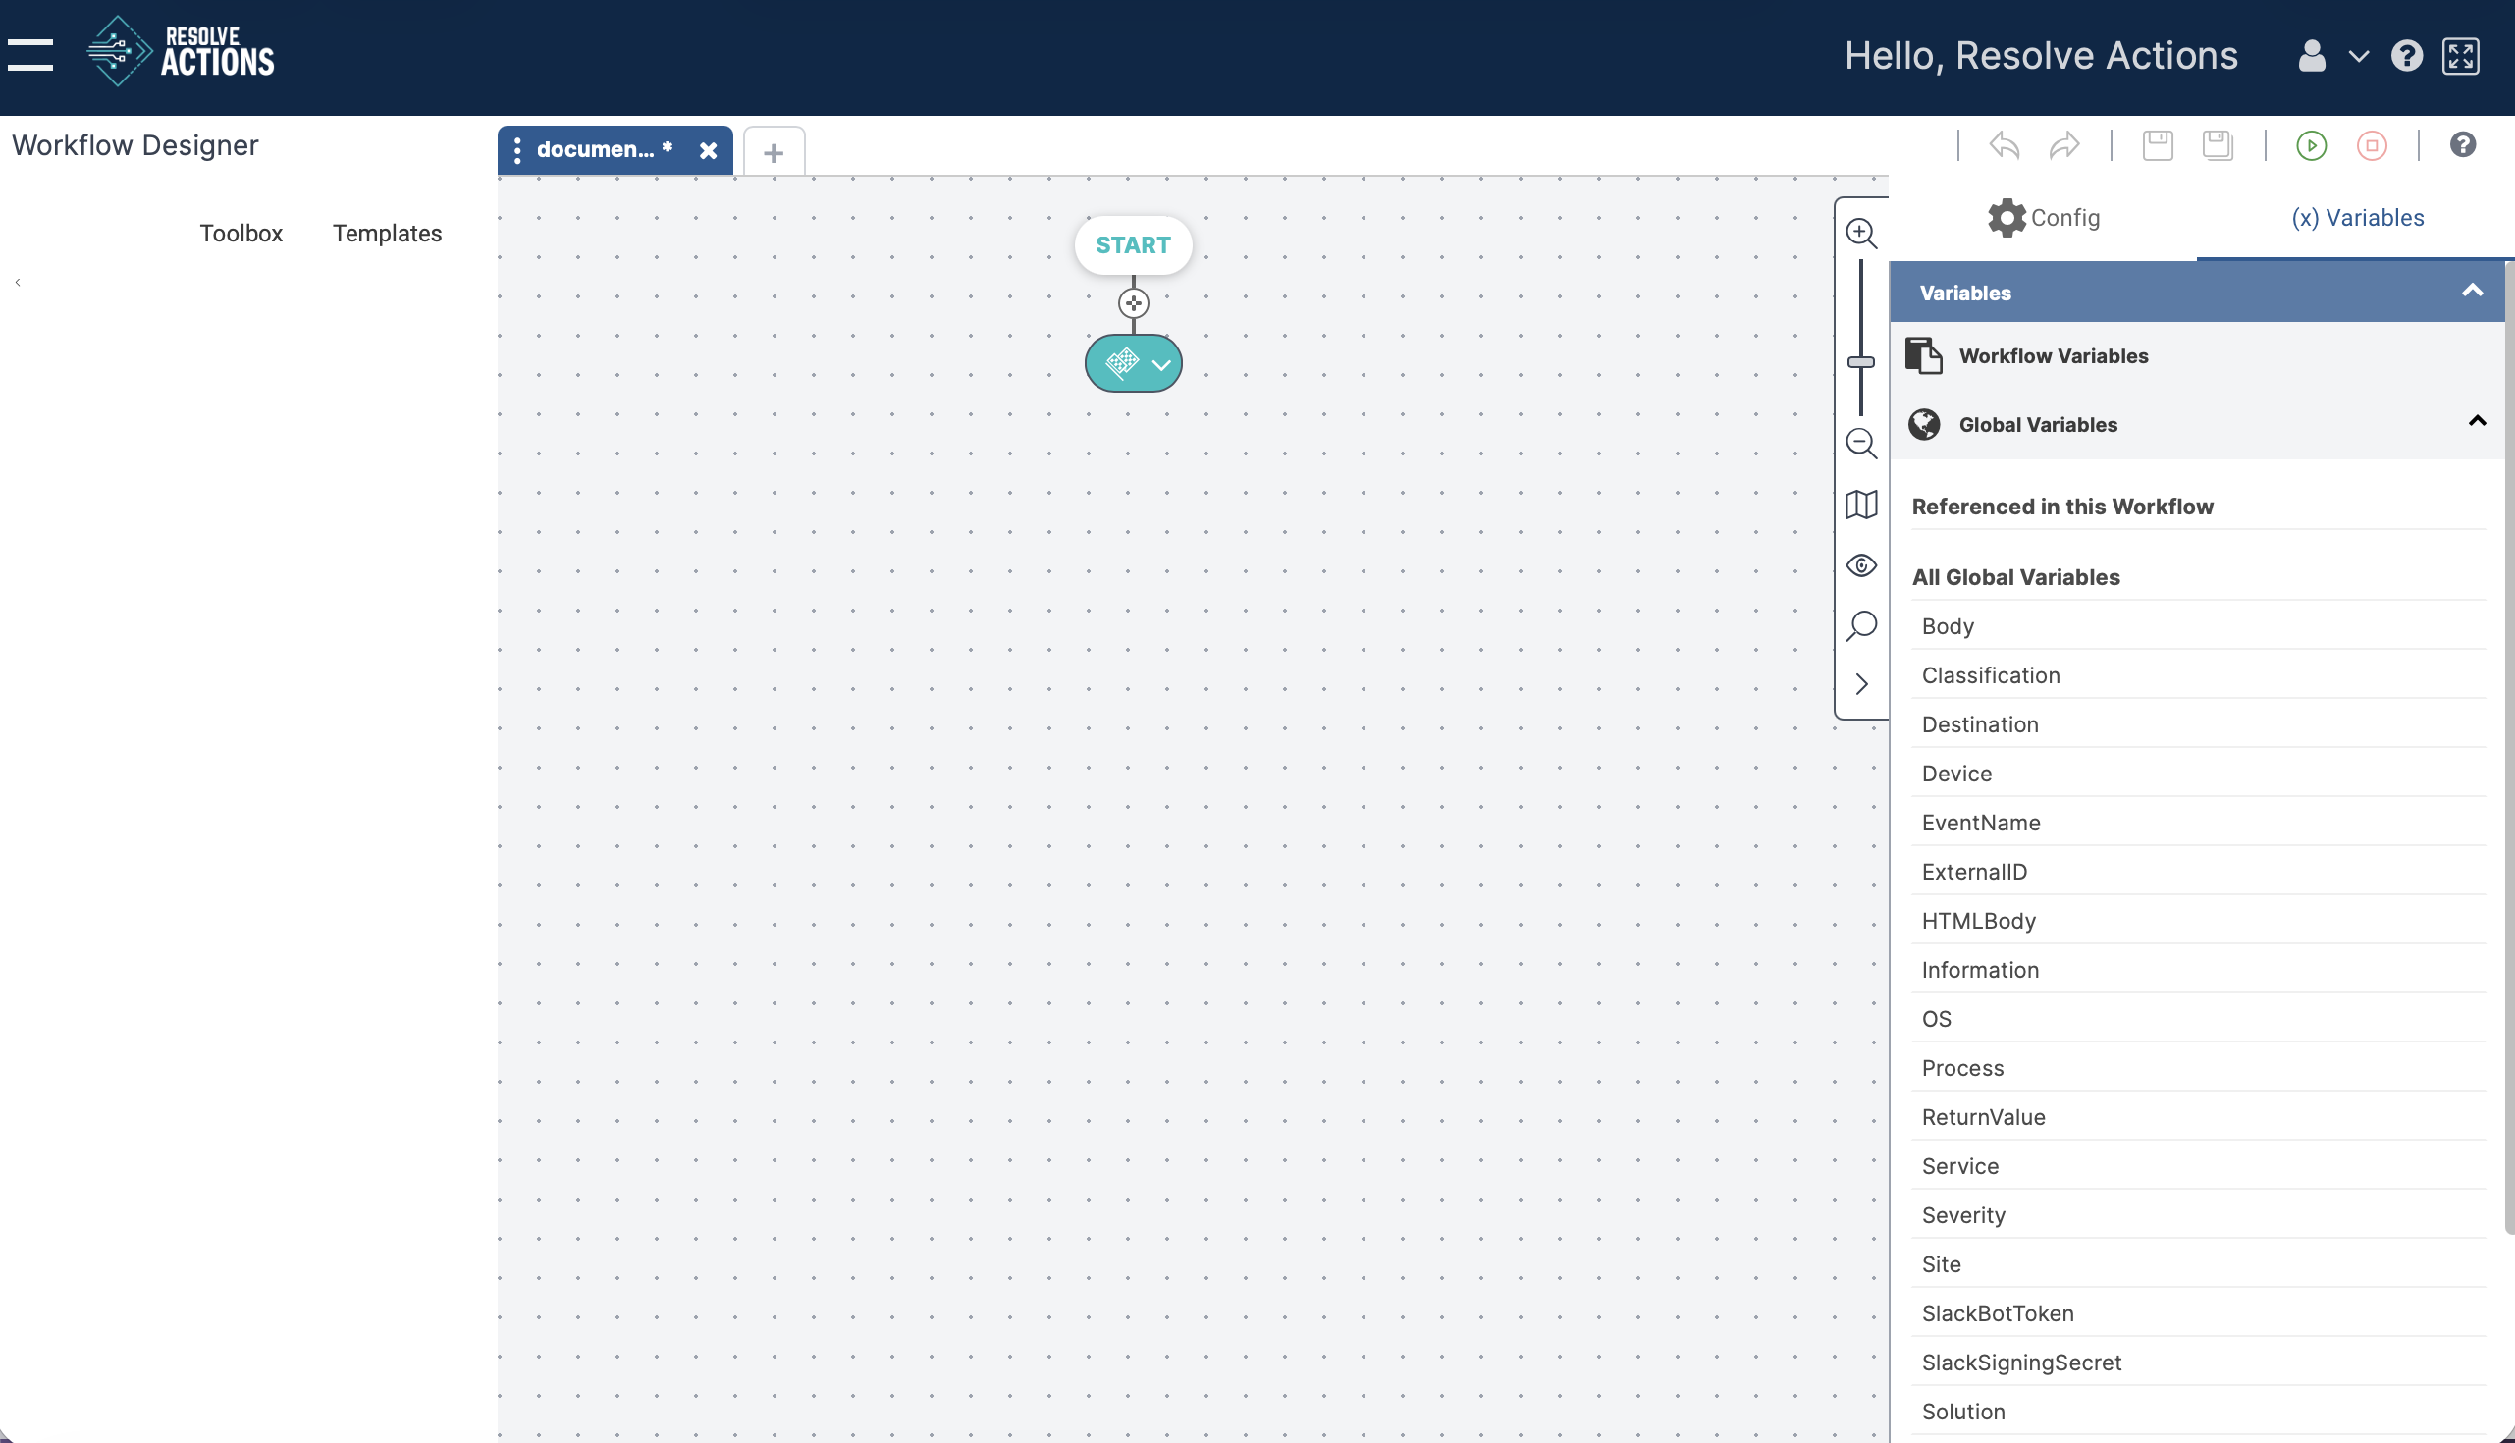
Task: Zoom in on the workflow canvas
Action: point(1861,233)
